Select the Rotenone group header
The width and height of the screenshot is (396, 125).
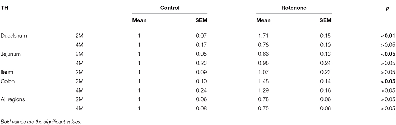coord(294,8)
